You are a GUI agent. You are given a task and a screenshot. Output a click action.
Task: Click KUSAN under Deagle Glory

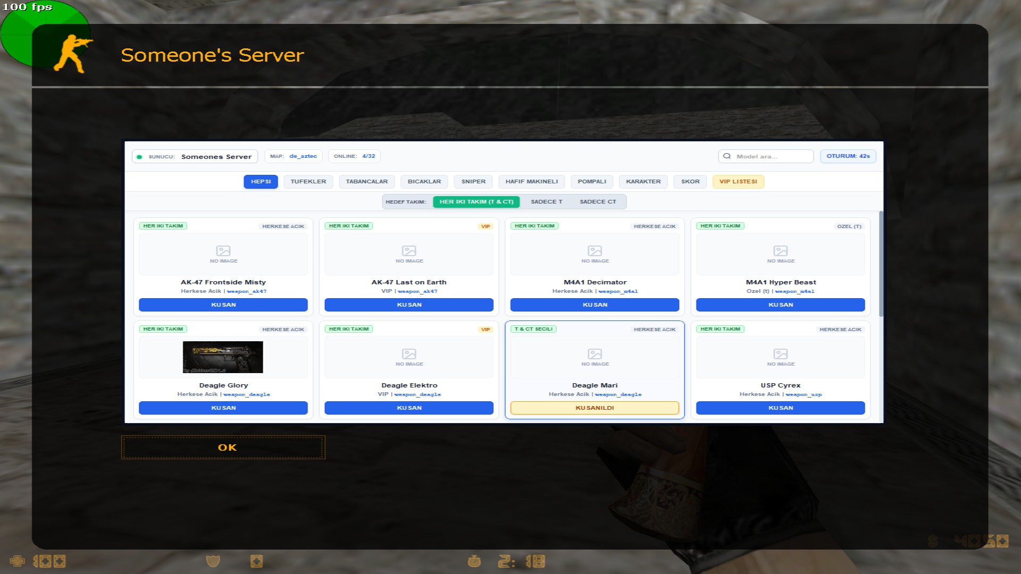click(223, 408)
